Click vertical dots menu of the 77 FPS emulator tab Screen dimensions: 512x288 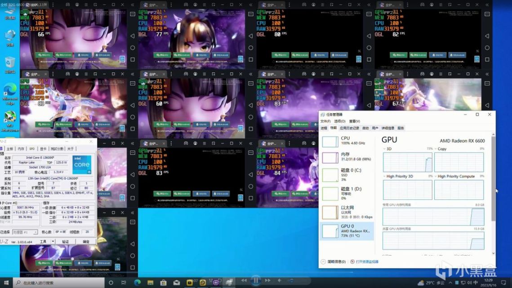171,5
